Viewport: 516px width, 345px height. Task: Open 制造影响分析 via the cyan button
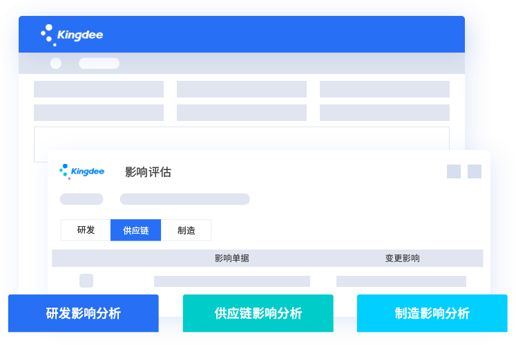[432, 313]
